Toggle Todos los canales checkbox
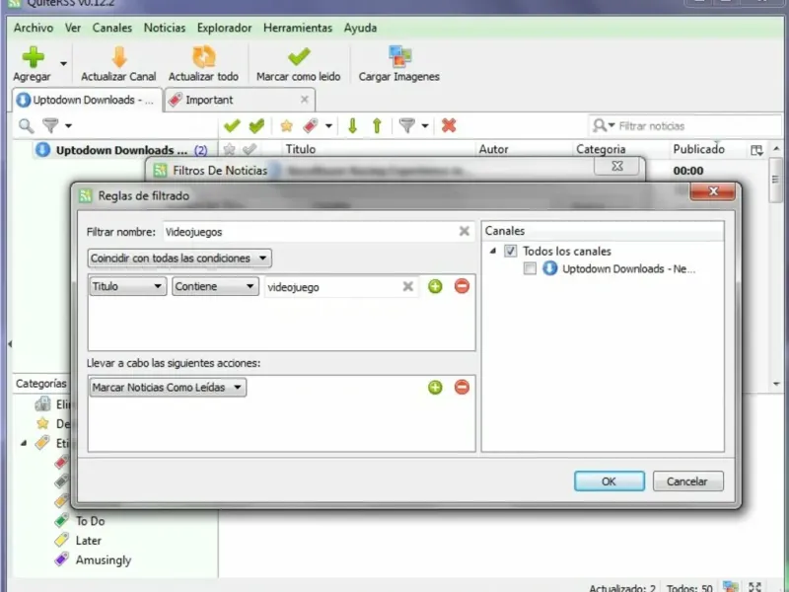Screen dimensions: 789x592 click(x=510, y=251)
